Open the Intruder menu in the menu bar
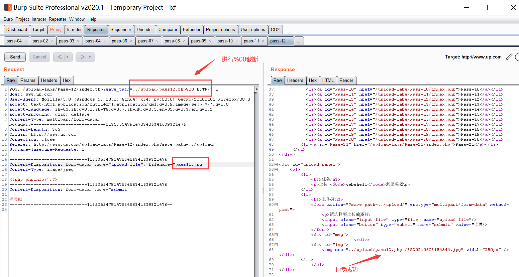519x277 pixels. (x=39, y=19)
